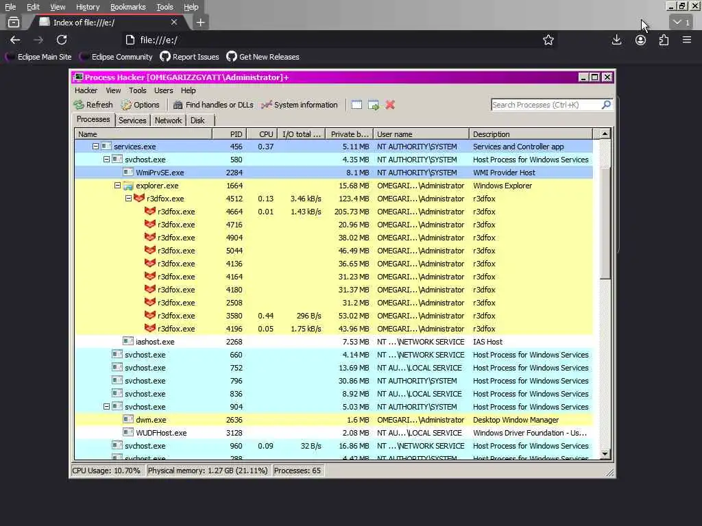Select the dwm.exe process row
The image size is (702, 526).
[334, 420]
